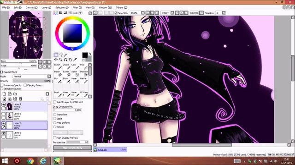
Task: Enable High Quality Preview checkbox
Action: 54,137
